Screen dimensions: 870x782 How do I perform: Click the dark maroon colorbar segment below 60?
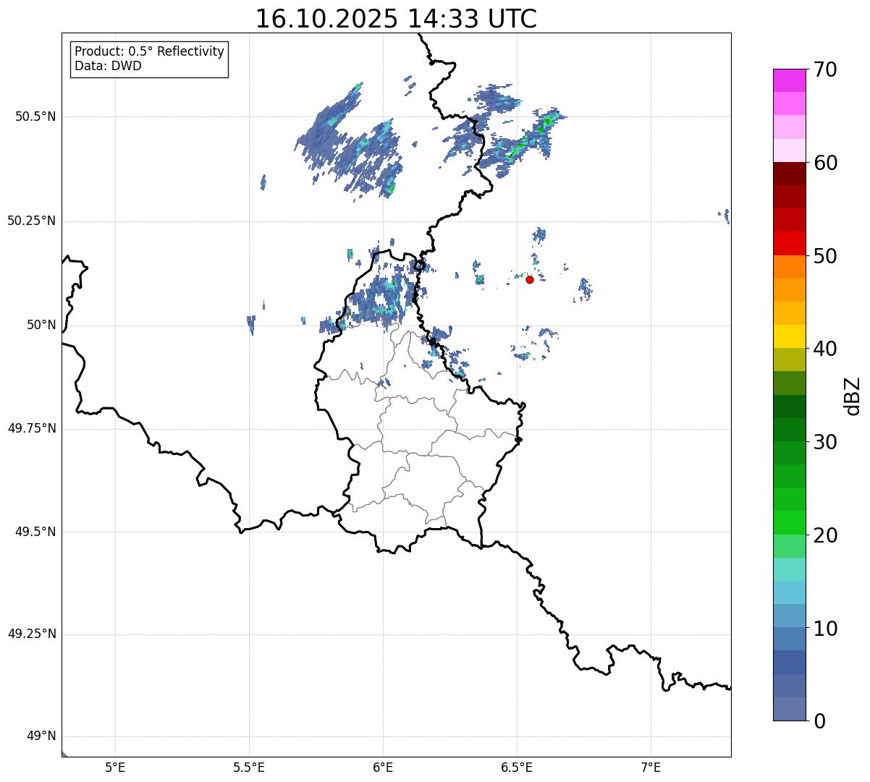(x=789, y=174)
